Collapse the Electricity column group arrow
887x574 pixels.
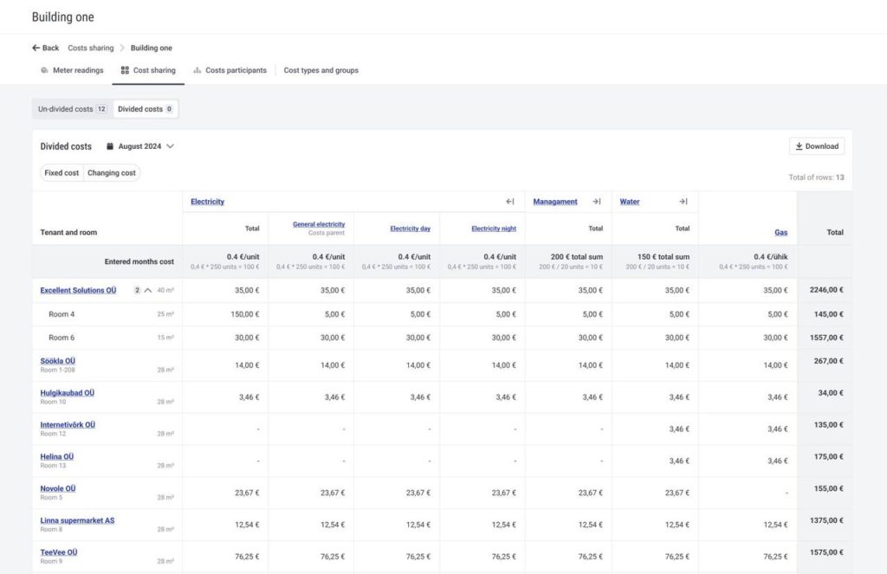click(x=510, y=202)
